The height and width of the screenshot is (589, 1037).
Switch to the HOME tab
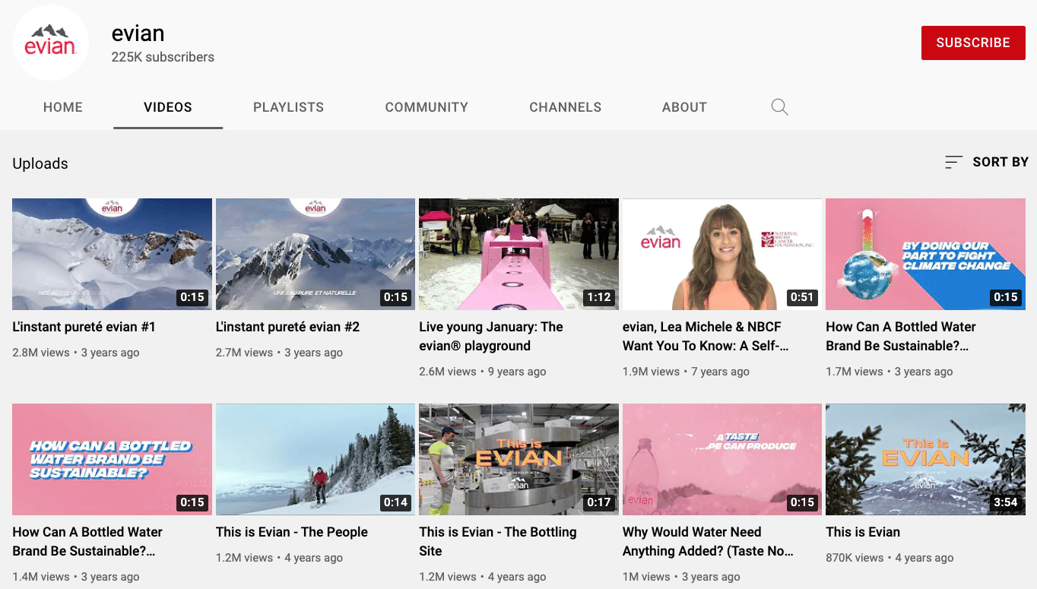pos(63,107)
